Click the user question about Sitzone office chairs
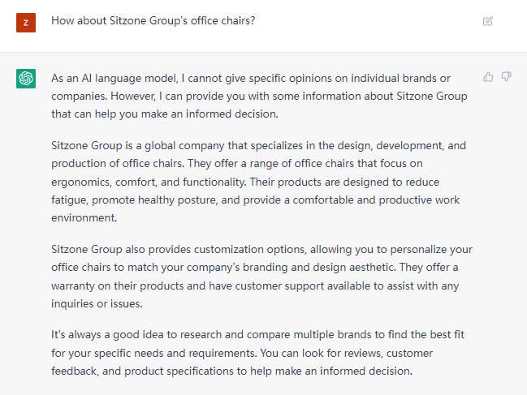527x395 pixels. [x=153, y=21]
